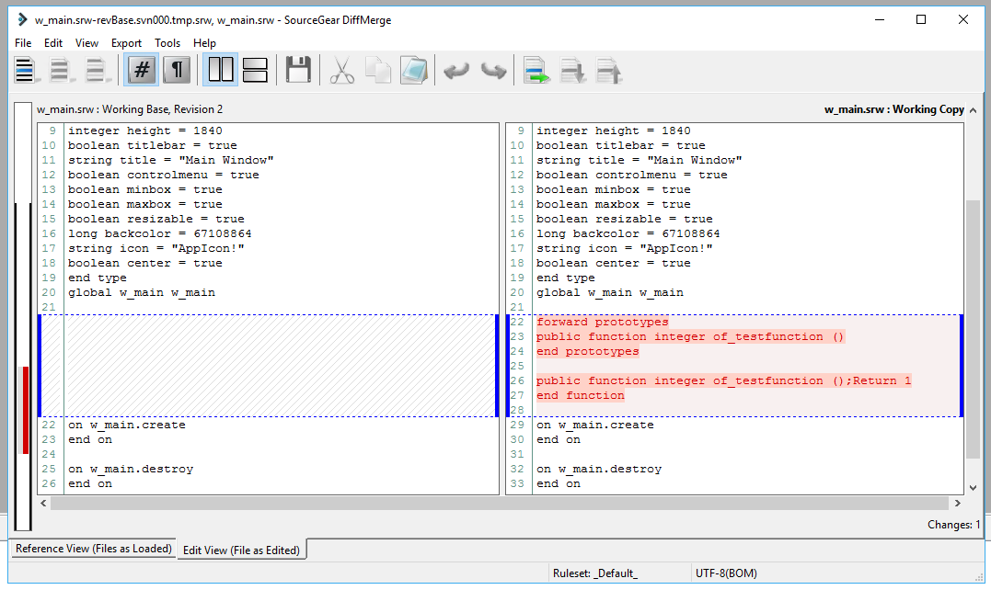Open the View menu
The image size is (991, 590).
86,43
